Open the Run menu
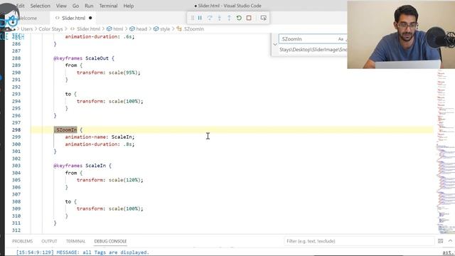Screen dimensions: 455x256 pyautogui.click(x=89, y=6)
